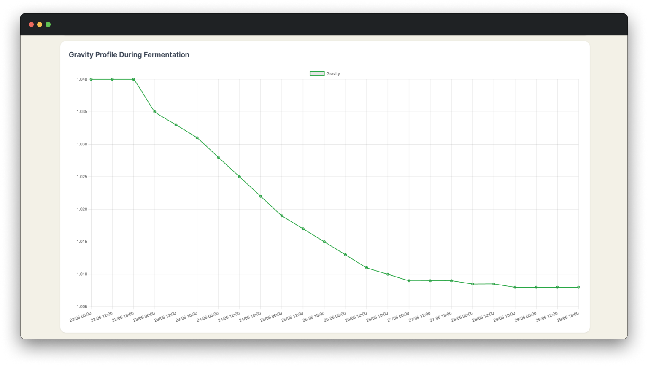Screen dimensions: 648x366
Task: Maximize the window with the green button
Action: coord(48,24)
